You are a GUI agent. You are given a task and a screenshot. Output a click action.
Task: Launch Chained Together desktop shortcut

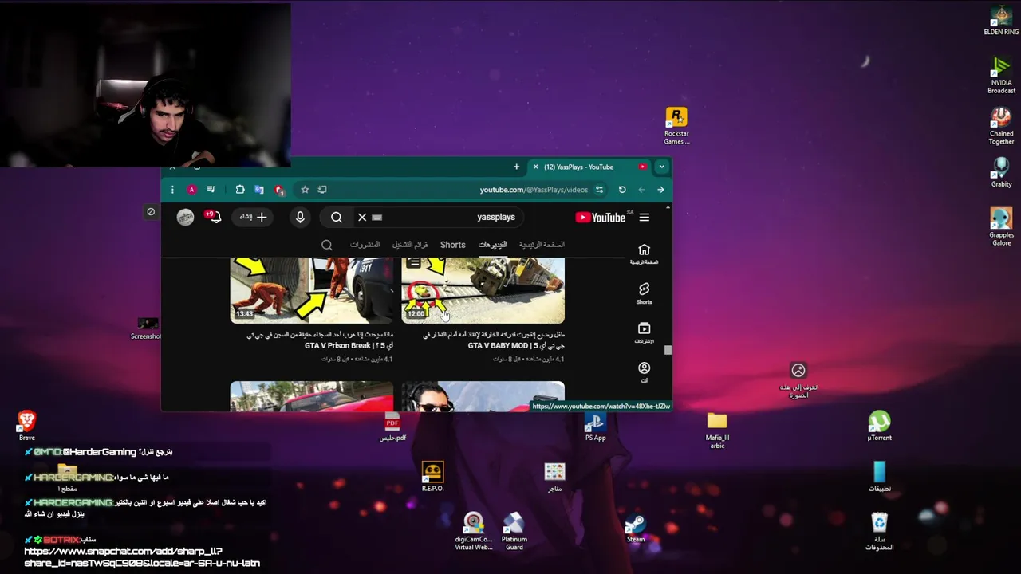[x=1001, y=126]
